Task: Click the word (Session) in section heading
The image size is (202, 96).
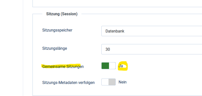Action: point(69,14)
